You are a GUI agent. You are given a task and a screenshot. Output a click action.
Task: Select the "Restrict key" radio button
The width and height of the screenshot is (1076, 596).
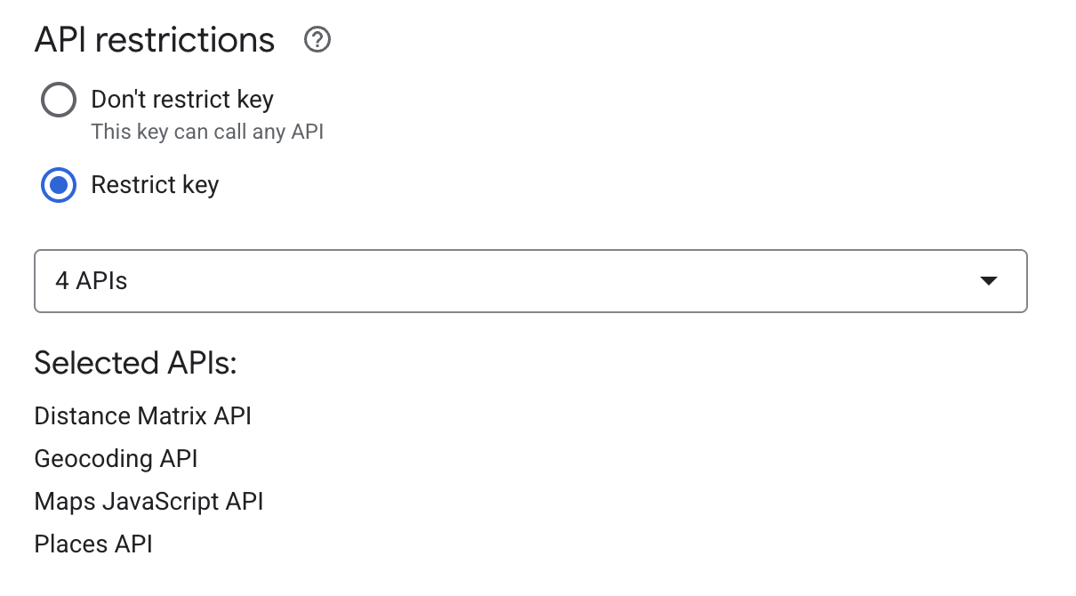[59, 185]
